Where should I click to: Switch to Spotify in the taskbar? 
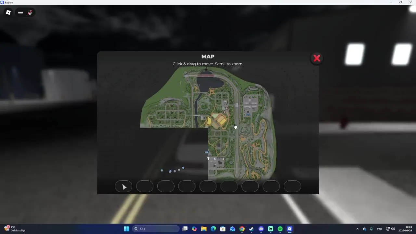click(280, 229)
